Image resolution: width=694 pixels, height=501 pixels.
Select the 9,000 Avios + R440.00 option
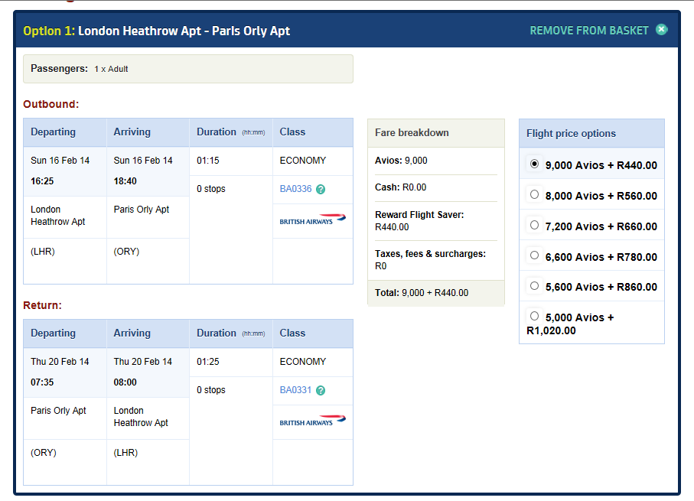click(x=534, y=164)
